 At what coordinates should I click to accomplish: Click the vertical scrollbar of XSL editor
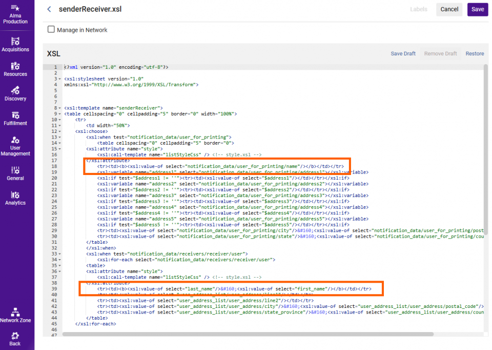(486, 149)
